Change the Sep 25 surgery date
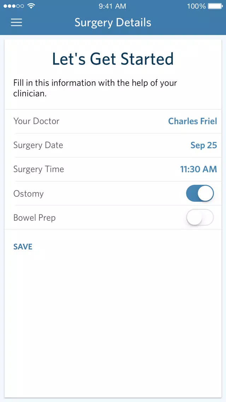 coord(204,145)
